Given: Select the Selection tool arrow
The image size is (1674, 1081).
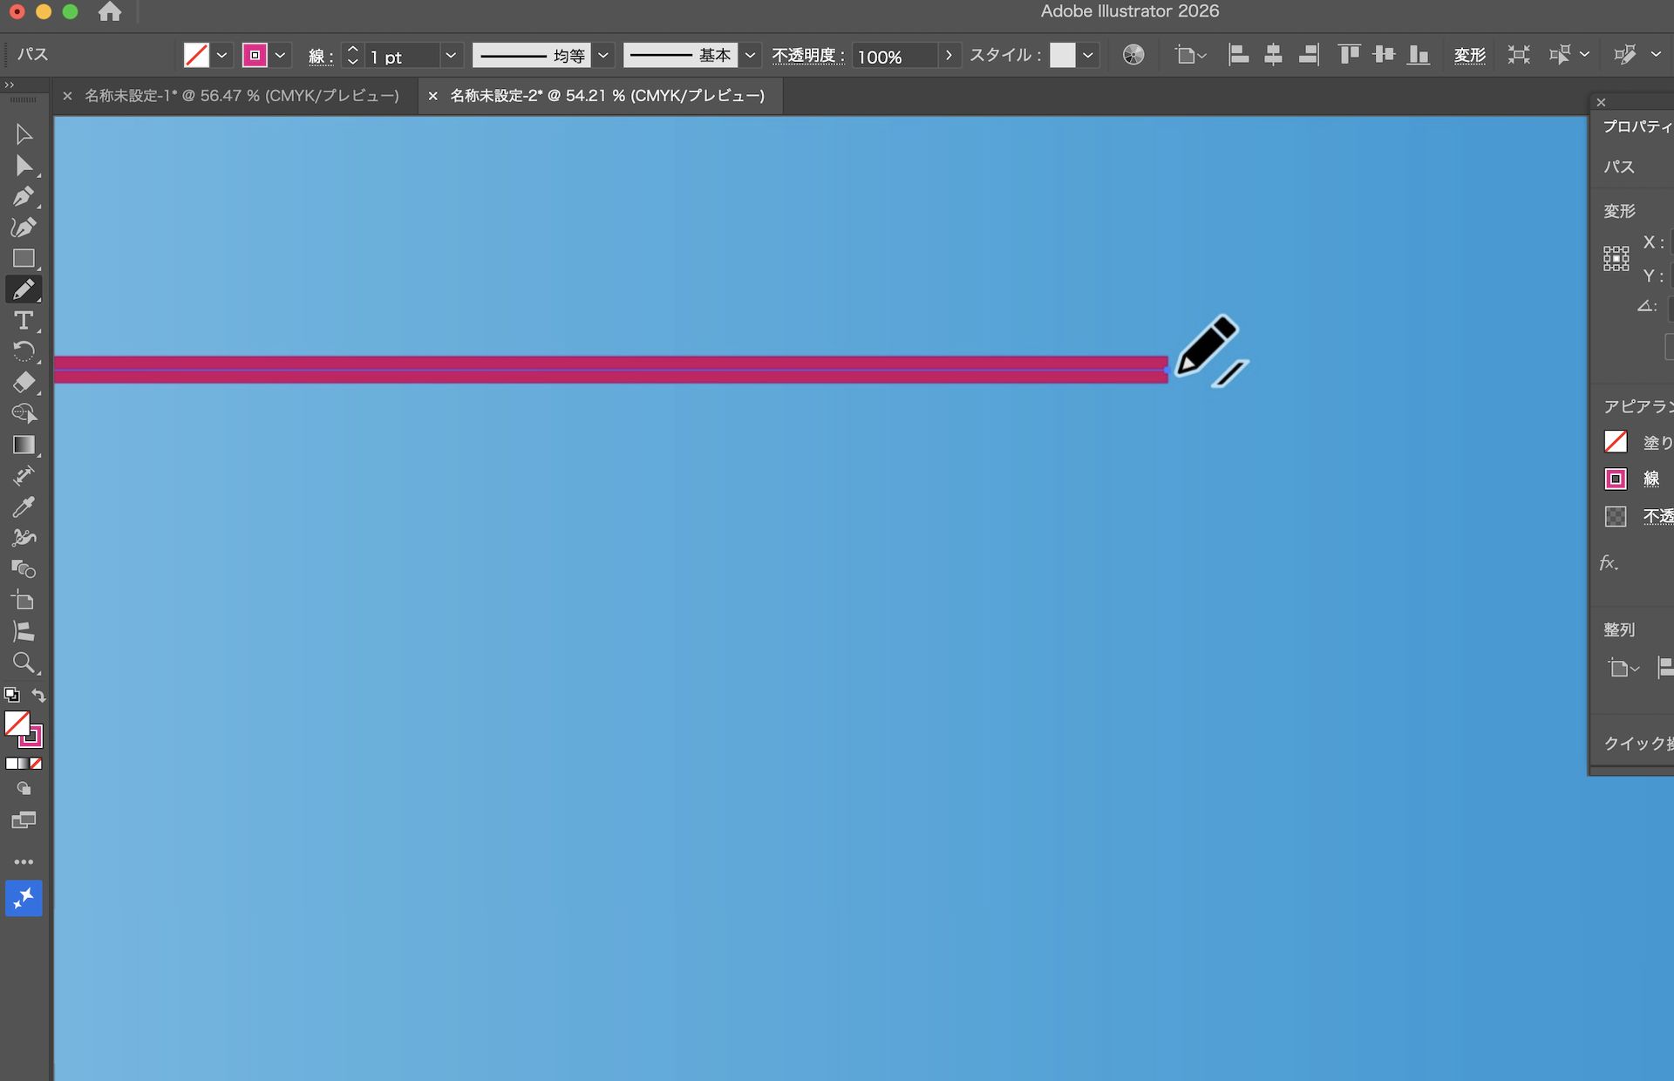Looking at the screenshot, I should (x=24, y=133).
